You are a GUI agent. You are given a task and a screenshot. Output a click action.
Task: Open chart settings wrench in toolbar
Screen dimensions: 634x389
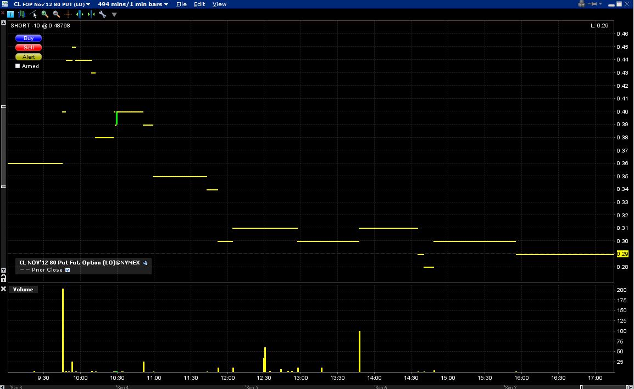pos(103,14)
